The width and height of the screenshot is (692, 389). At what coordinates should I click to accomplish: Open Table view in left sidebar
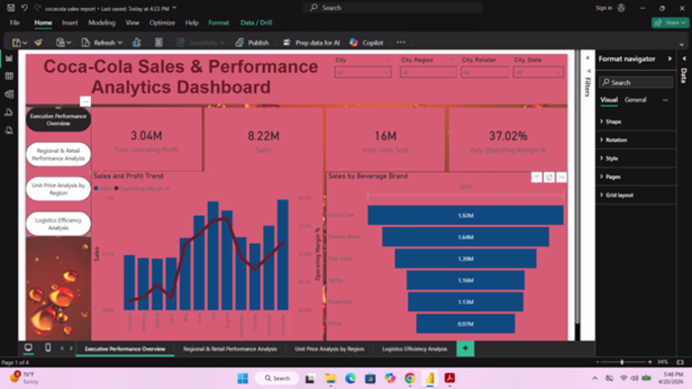click(9, 76)
